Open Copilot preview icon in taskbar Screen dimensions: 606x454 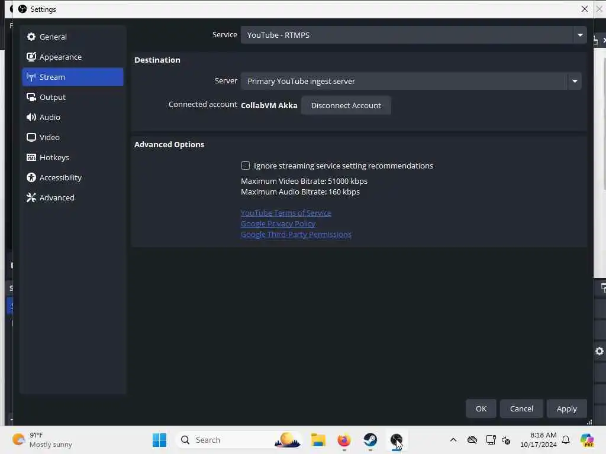tap(587, 440)
